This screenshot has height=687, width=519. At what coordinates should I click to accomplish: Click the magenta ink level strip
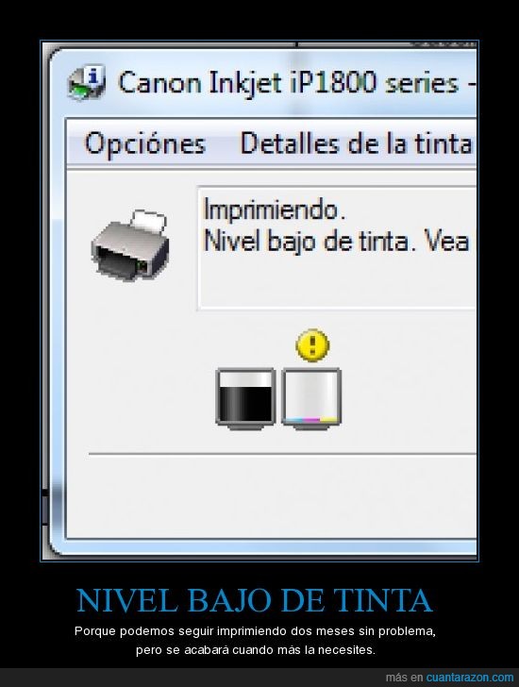coord(311,420)
